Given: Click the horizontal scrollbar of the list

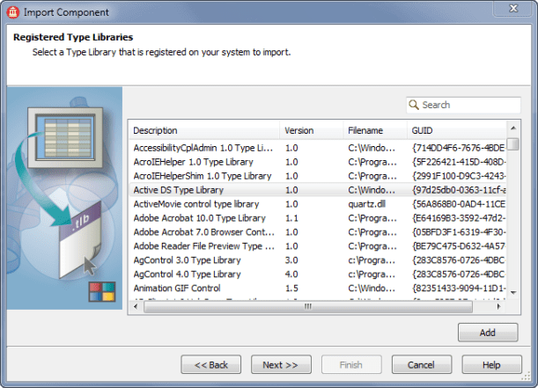Looking at the screenshot, I should click(317, 307).
